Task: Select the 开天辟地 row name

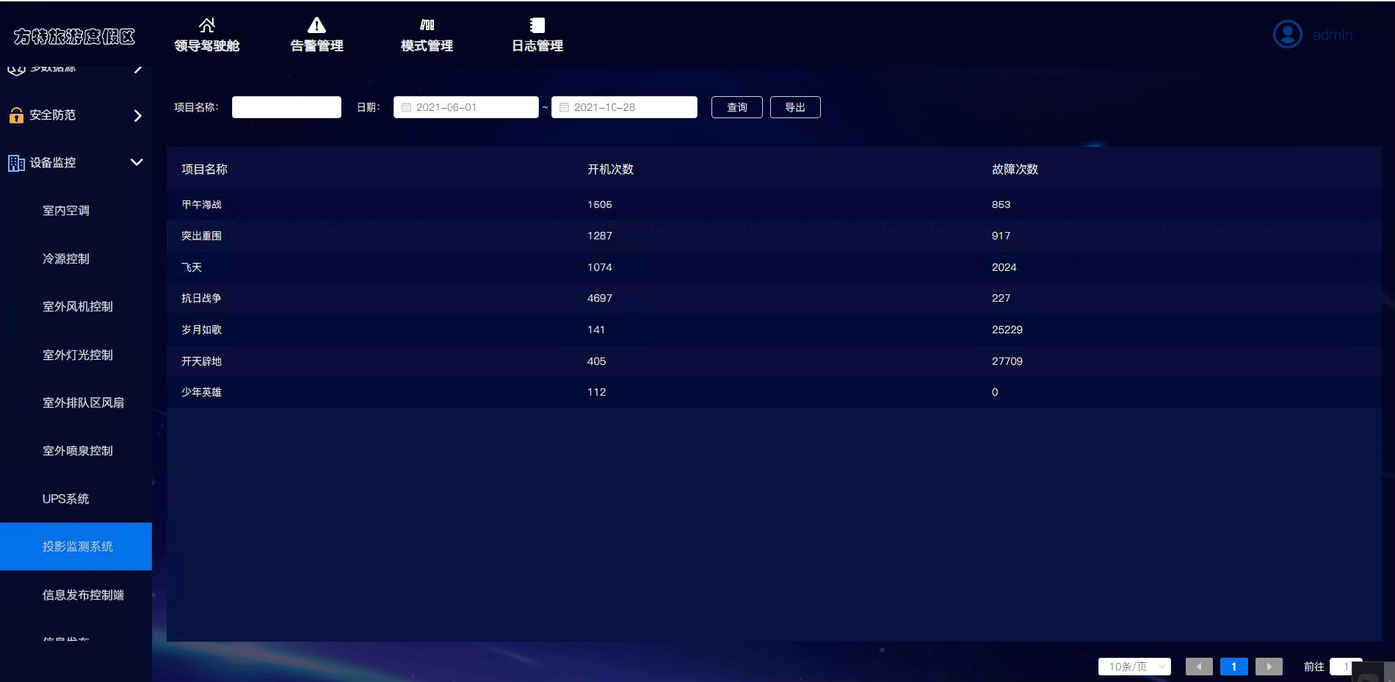Action: point(202,362)
